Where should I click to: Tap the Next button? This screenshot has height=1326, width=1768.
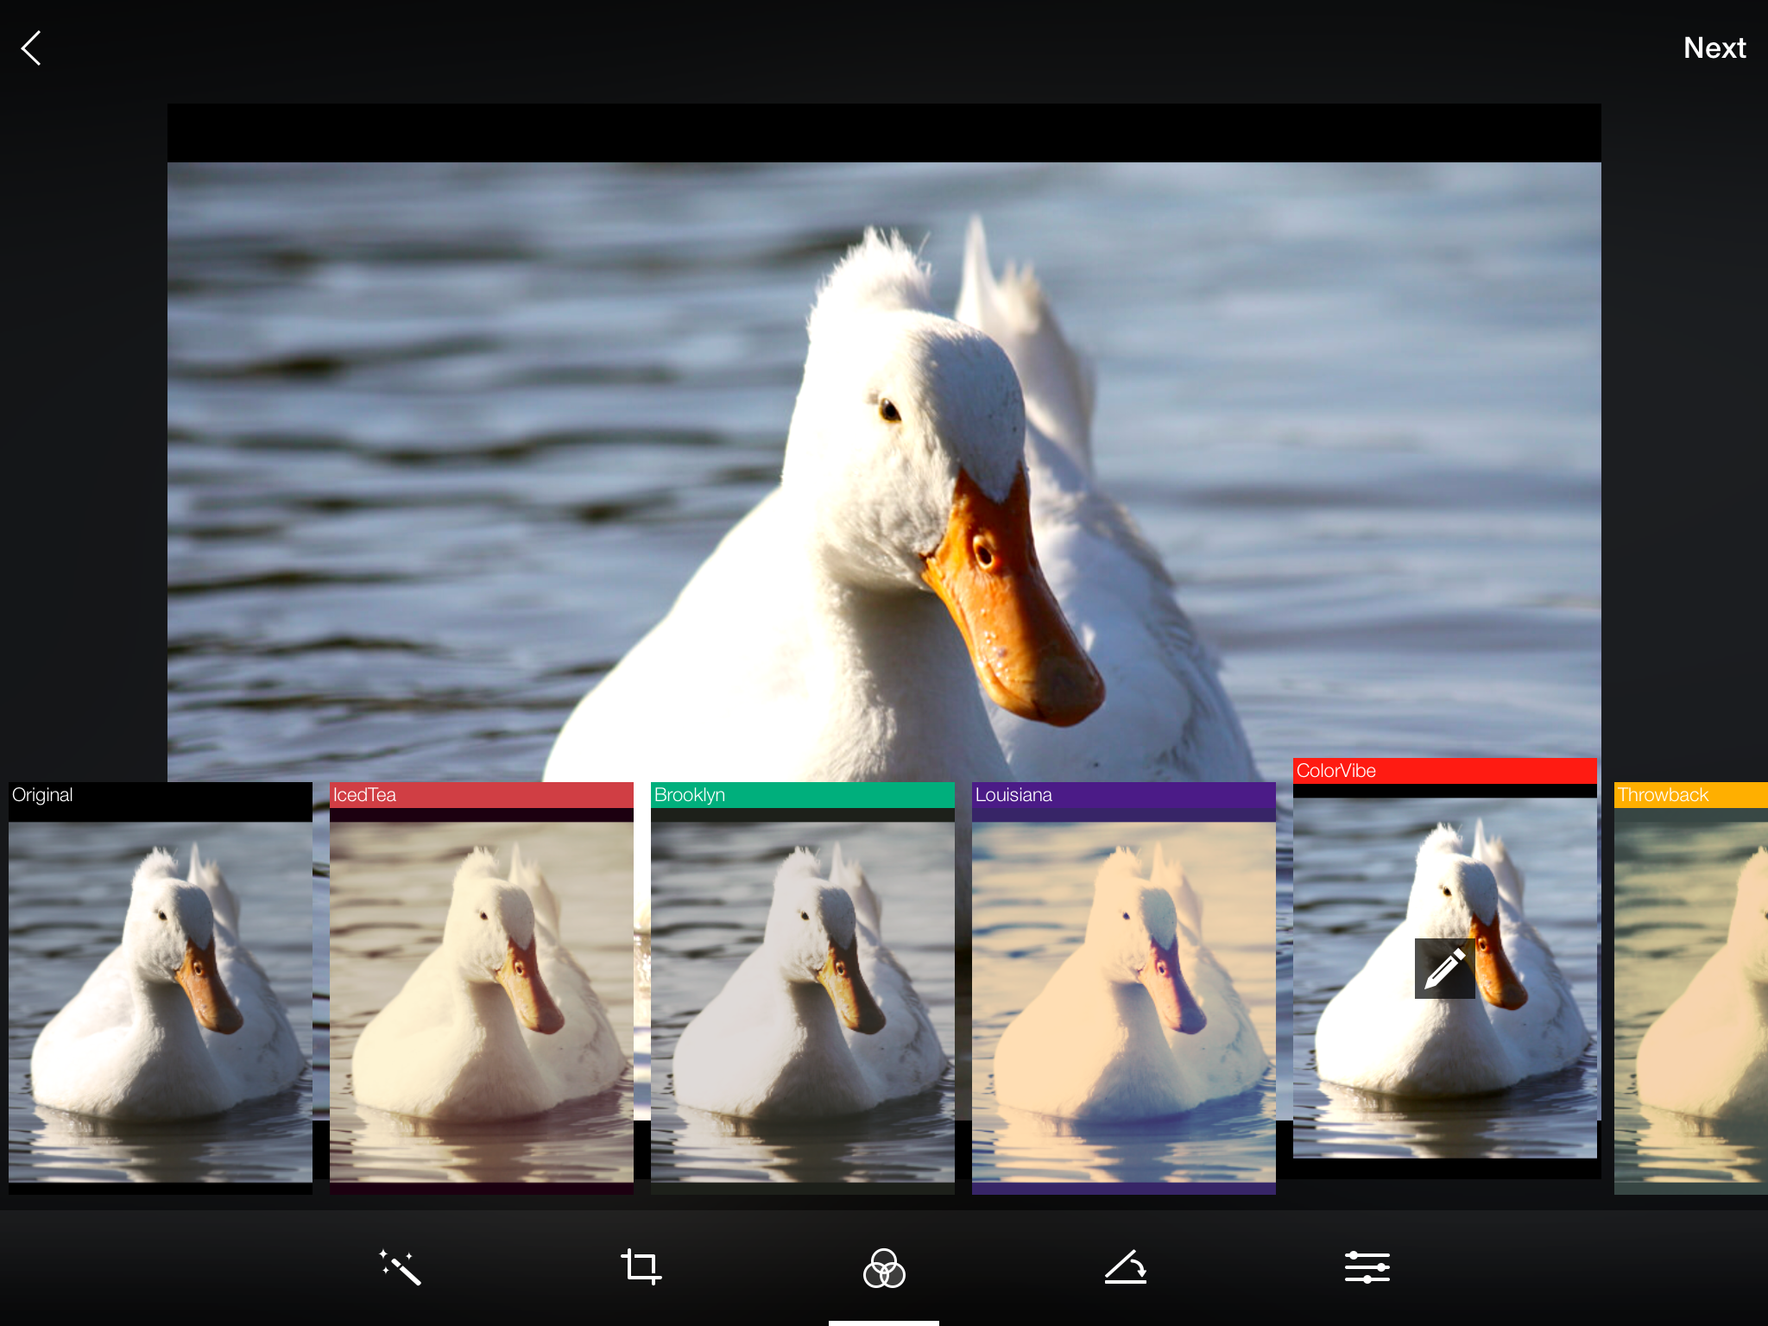(x=1714, y=48)
